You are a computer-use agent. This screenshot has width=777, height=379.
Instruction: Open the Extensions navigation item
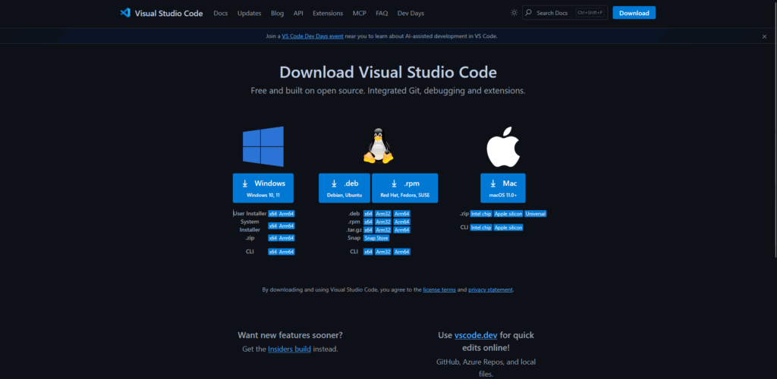[328, 14]
